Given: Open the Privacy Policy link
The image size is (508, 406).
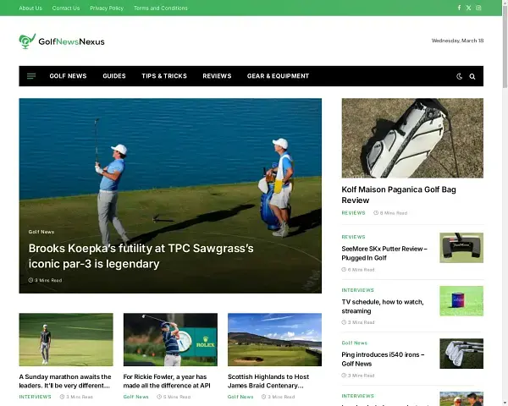Looking at the screenshot, I should pos(107,8).
